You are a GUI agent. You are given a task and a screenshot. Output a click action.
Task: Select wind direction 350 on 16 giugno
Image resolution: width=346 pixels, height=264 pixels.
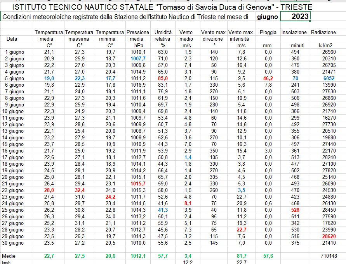(214, 151)
